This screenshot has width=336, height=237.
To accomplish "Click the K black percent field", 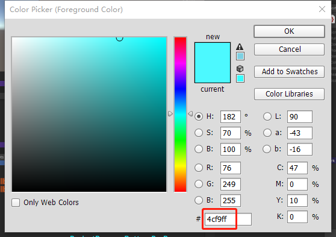I will tap(297, 217).
